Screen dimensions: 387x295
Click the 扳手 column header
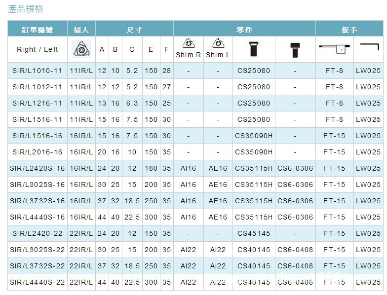[x=349, y=30]
